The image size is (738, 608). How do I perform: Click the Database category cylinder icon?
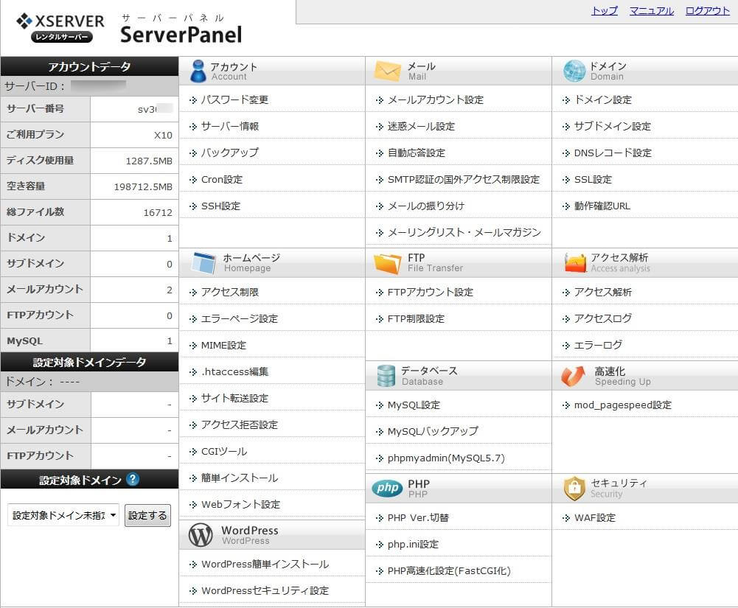click(386, 376)
